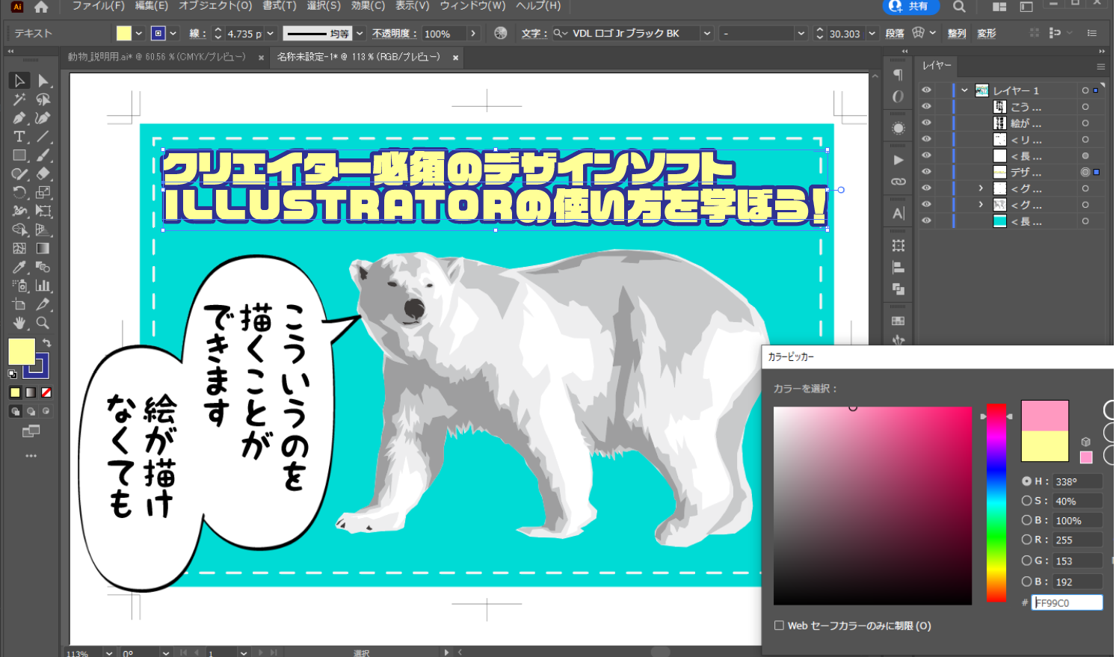The height and width of the screenshot is (657, 1116).
Task: Toggle visibility of the デザ layer
Action: [927, 172]
